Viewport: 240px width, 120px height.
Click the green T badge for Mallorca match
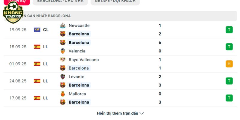[x=229, y=98]
